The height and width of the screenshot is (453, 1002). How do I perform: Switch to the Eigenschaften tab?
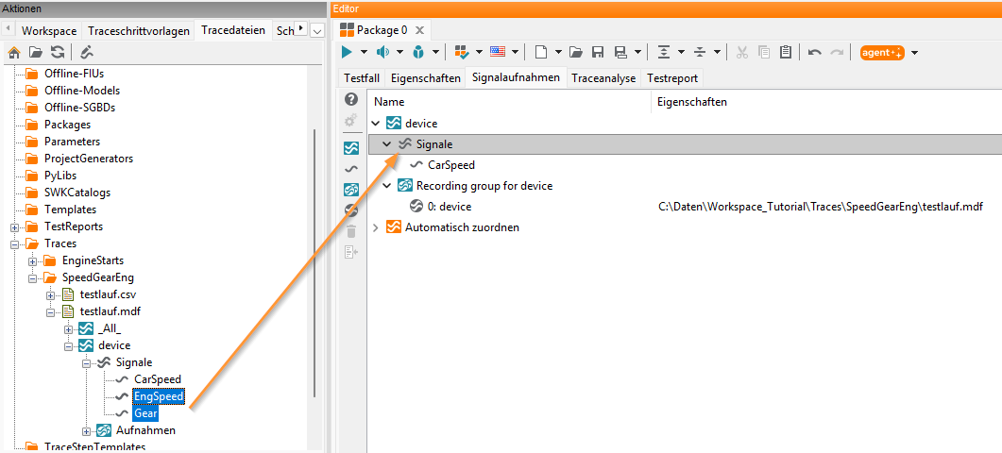pyautogui.click(x=426, y=78)
